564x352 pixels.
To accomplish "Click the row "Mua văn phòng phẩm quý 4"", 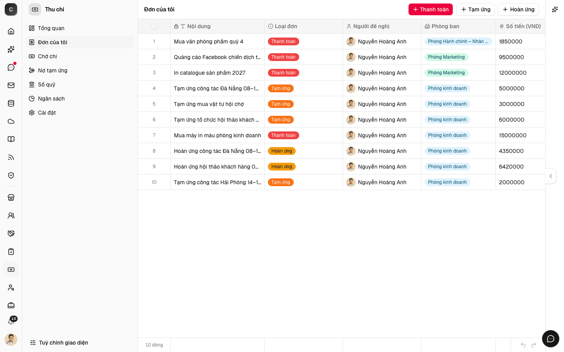I will coord(342,41).
